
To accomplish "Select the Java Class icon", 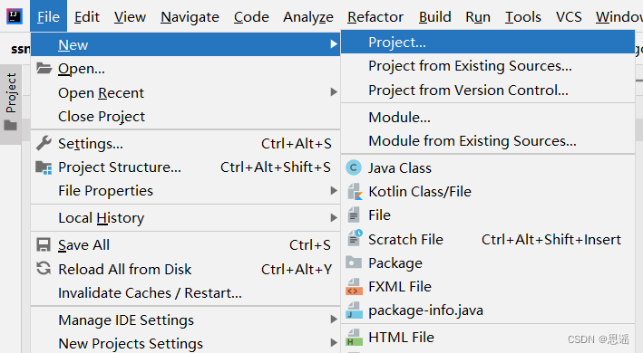I will click(x=354, y=167).
